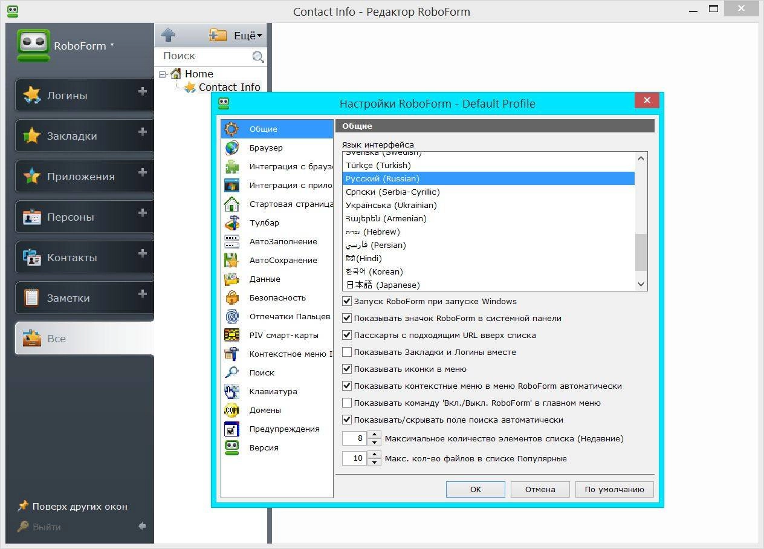The image size is (764, 549).
Task: Click the Выйти logout button
Action: pyautogui.click(x=39, y=527)
